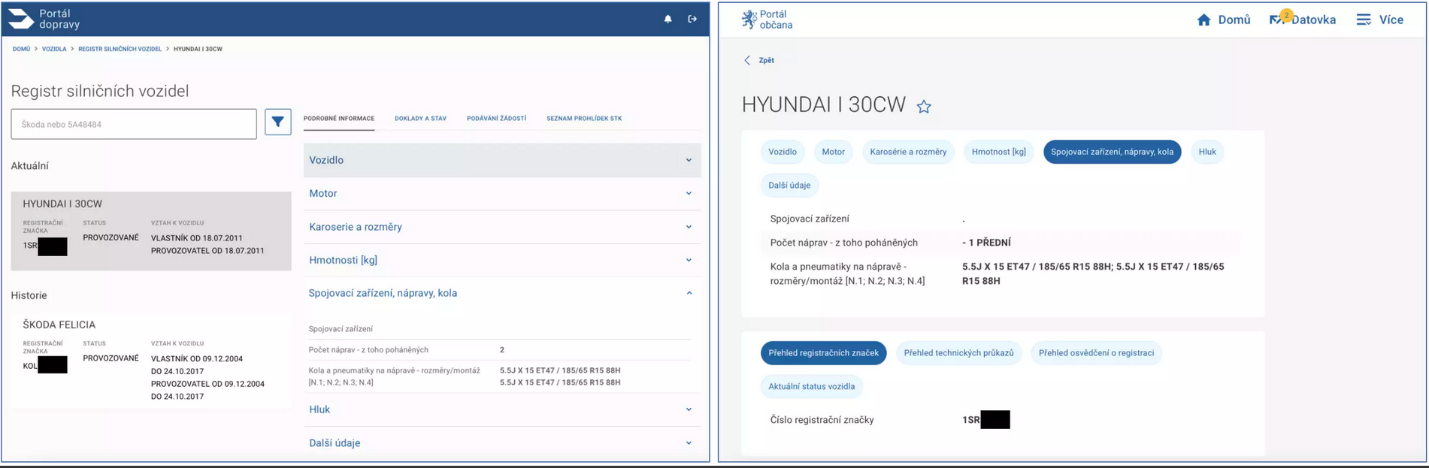This screenshot has width=1429, height=468.
Task: Click 'VLASTNÍK OD 18.07.2011' text
Action: click(x=197, y=238)
